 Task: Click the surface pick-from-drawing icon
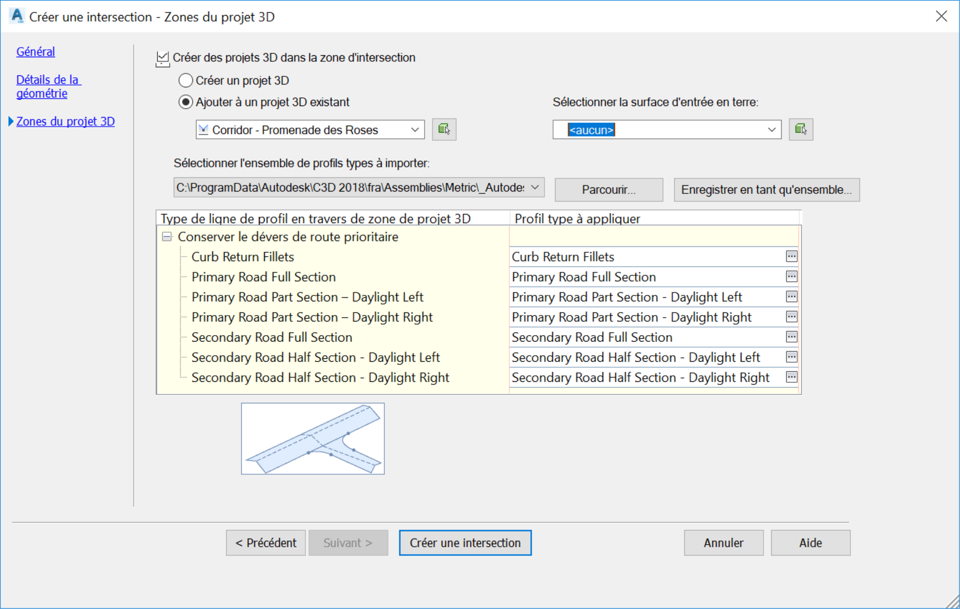coord(800,129)
